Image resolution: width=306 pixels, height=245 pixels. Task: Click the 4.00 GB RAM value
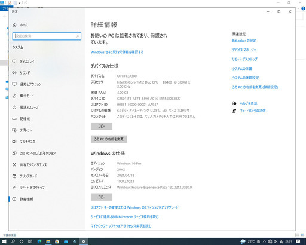click(123, 93)
